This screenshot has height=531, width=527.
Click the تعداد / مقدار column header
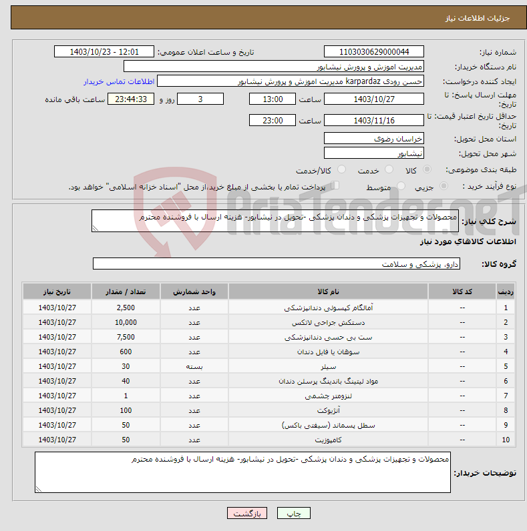(126, 292)
